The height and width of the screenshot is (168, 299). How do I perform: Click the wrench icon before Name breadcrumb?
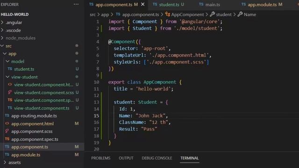click(x=240, y=14)
